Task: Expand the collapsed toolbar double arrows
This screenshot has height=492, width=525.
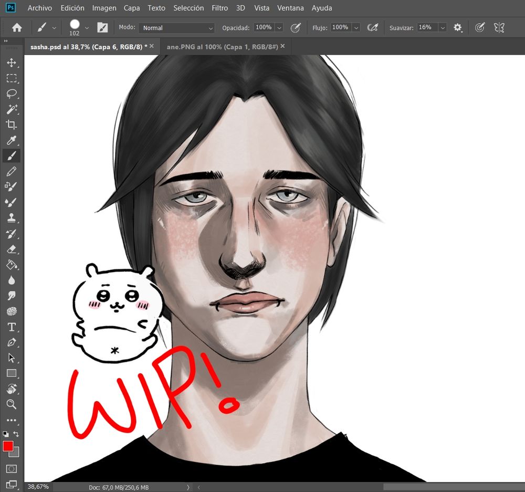Action: [x=6, y=41]
